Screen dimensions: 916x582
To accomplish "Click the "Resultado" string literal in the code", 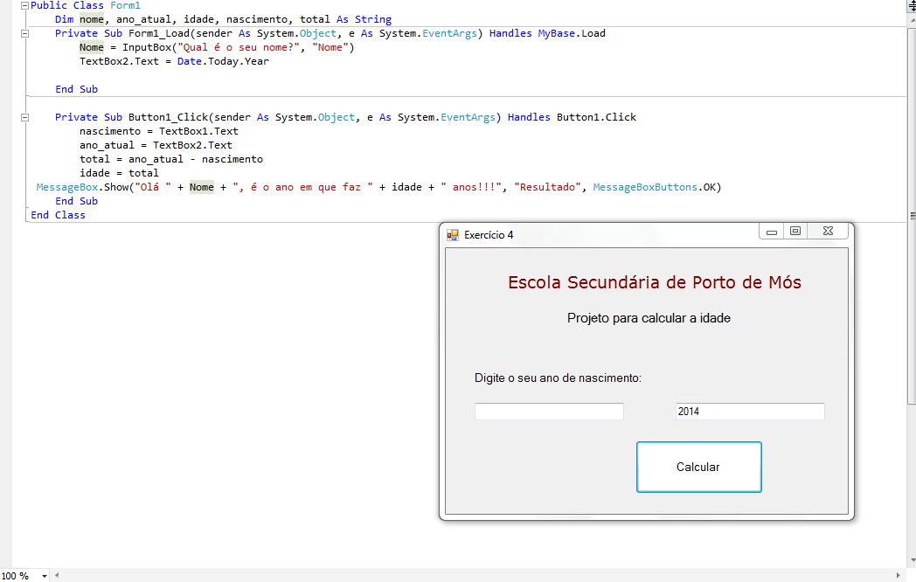I will tap(548, 188).
